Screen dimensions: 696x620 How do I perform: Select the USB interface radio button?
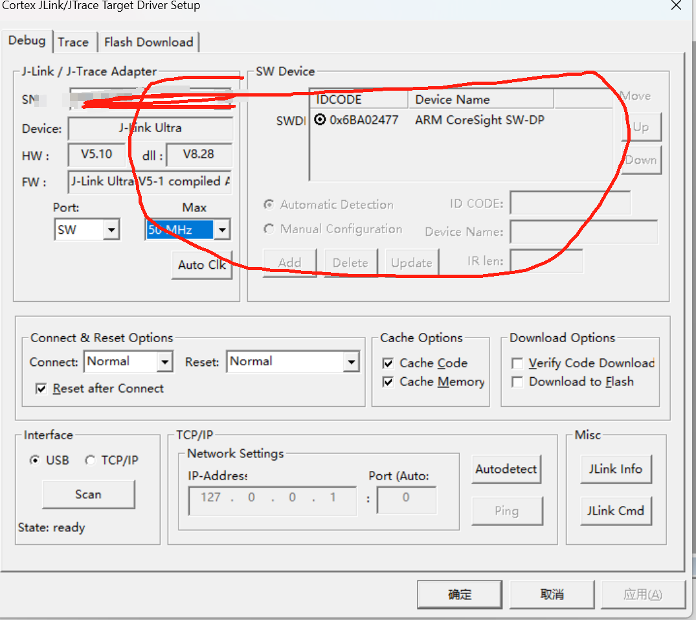[x=34, y=460]
